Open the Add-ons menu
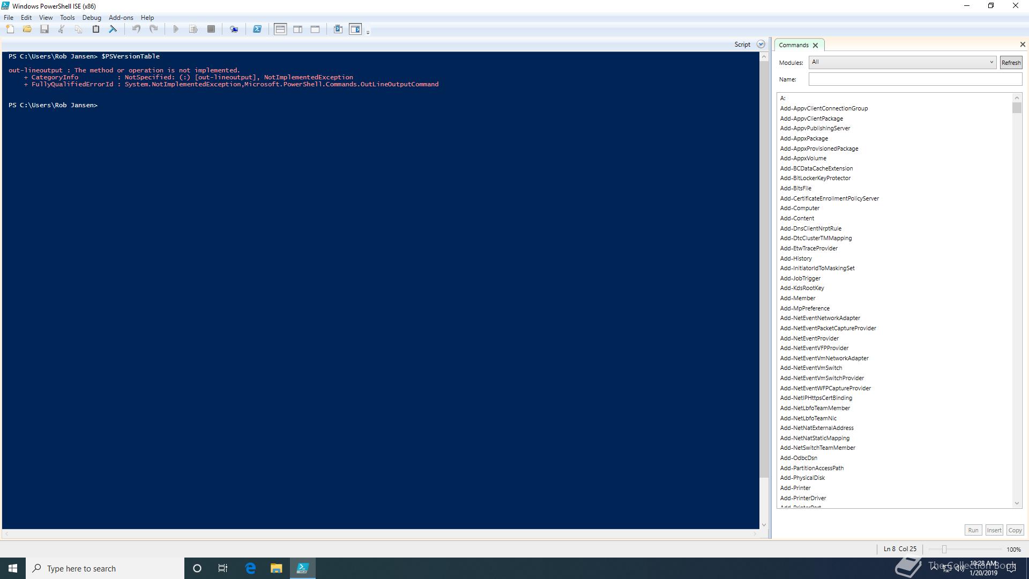The height and width of the screenshot is (579, 1029). (x=121, y=18)
